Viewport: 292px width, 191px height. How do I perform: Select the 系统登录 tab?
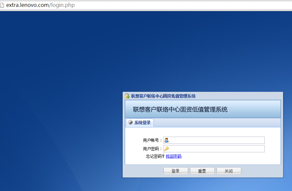(x=140, y=123)
